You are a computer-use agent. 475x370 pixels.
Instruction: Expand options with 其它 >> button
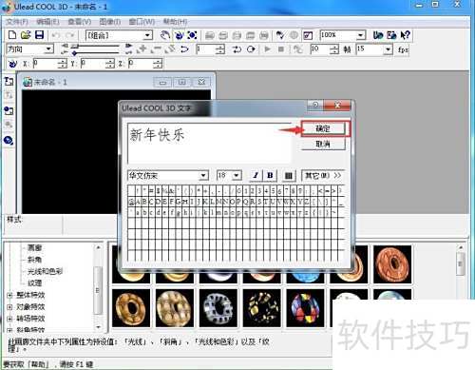tap(323, 175)
